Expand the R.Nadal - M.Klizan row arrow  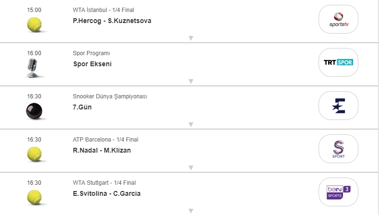coord(190,167)
